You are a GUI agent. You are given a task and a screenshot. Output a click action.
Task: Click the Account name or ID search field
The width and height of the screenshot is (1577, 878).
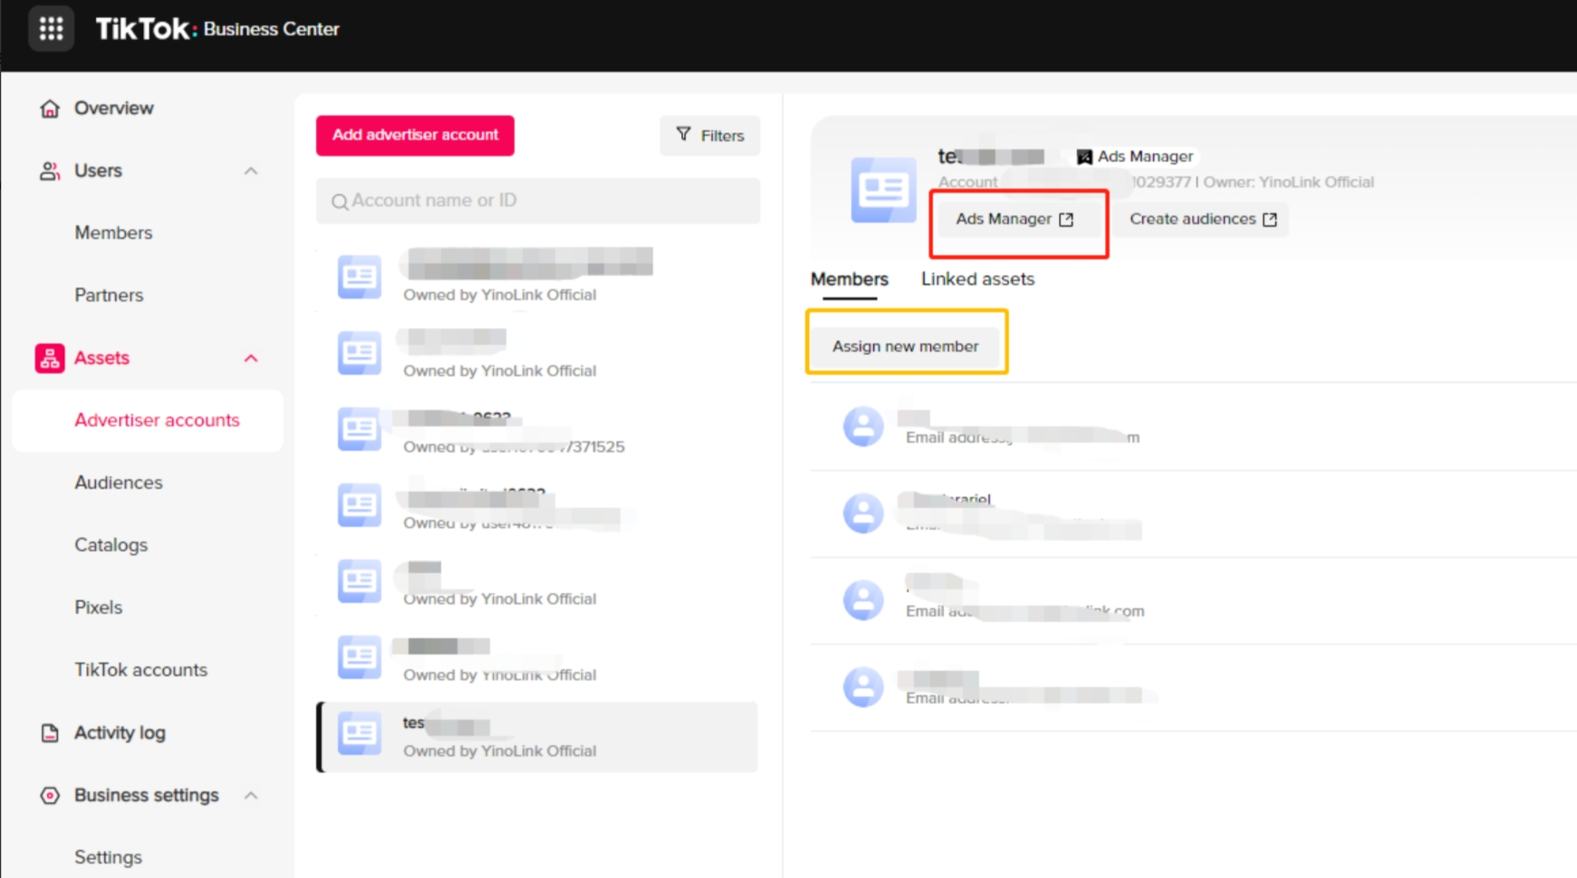(538, 201)
